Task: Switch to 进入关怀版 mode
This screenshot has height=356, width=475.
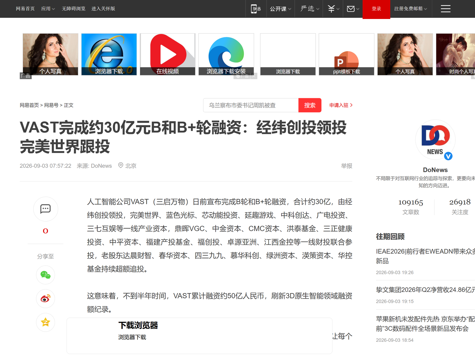Action: 103,9
